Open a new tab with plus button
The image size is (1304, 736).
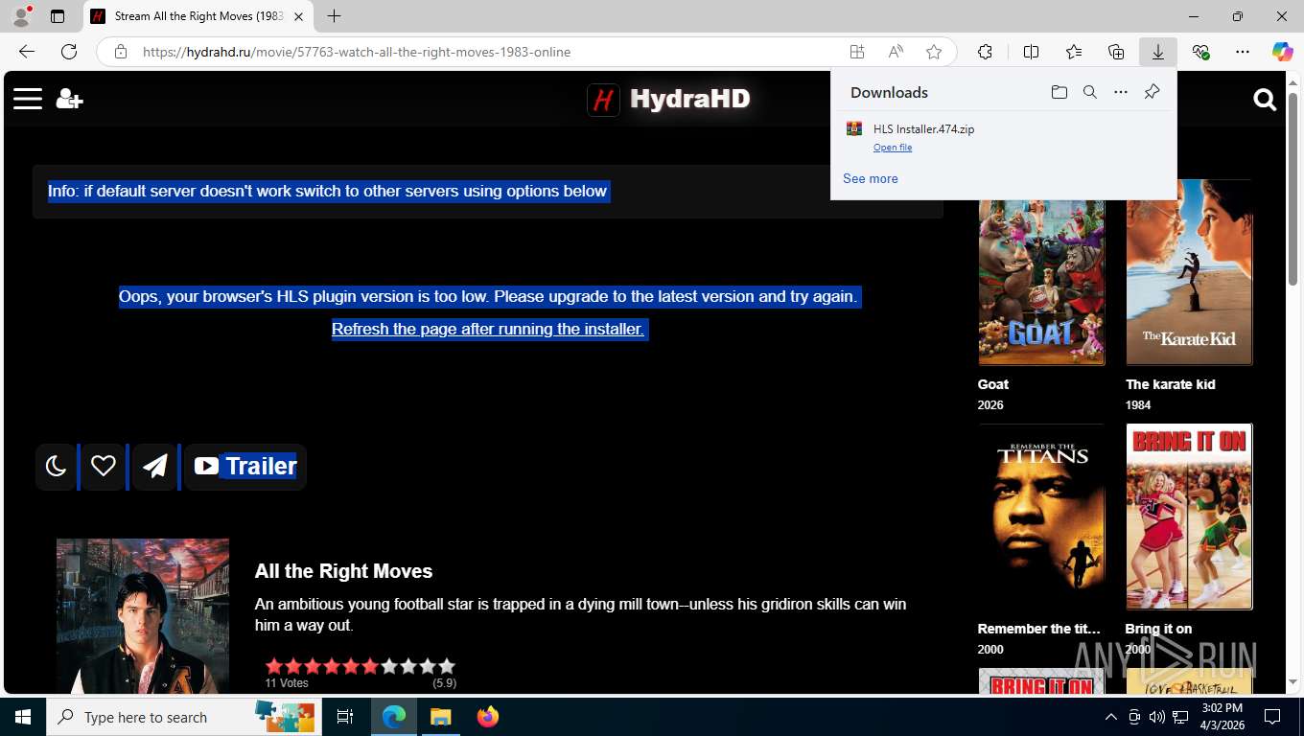pos(334,16)
